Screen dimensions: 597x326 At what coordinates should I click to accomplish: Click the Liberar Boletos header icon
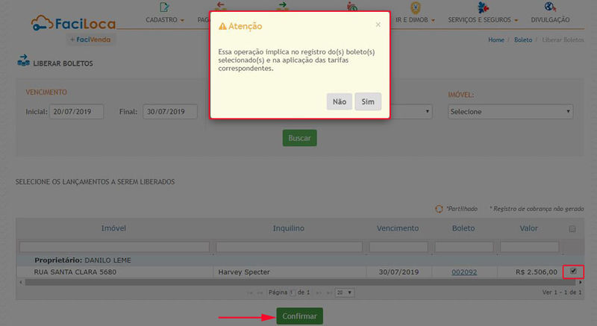click(22, 63)
